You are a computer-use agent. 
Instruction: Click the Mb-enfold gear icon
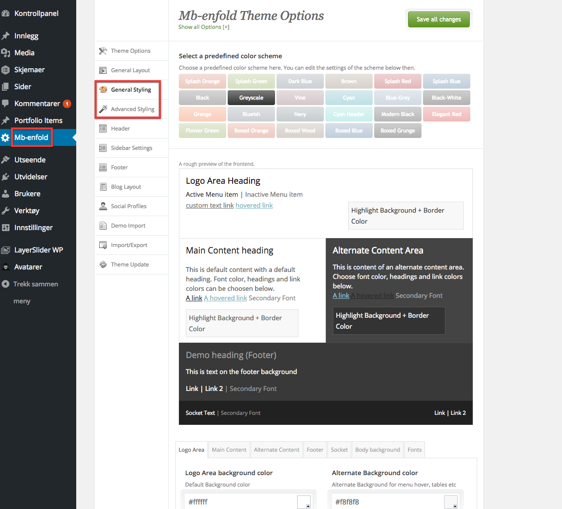tap(5, 137)
